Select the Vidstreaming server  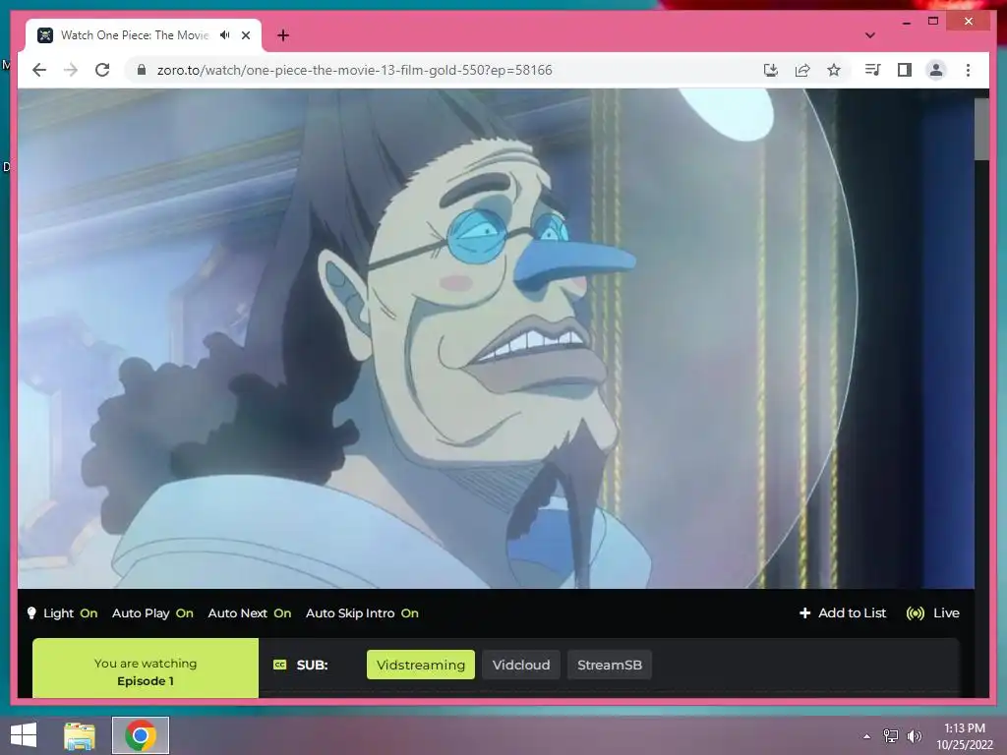(421, 665)
